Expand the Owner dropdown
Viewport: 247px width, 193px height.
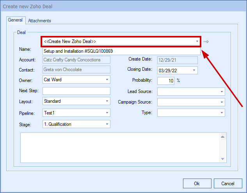coord(107,80)
